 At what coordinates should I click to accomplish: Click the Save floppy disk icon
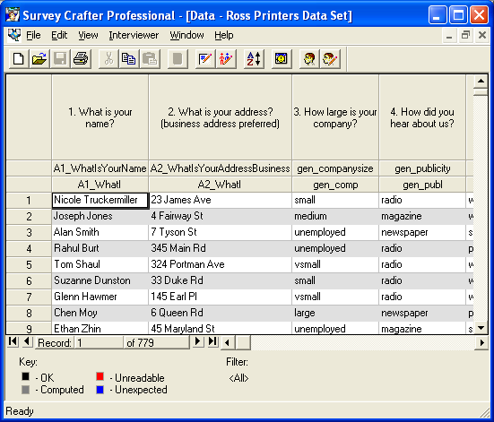tap(60, 58)
